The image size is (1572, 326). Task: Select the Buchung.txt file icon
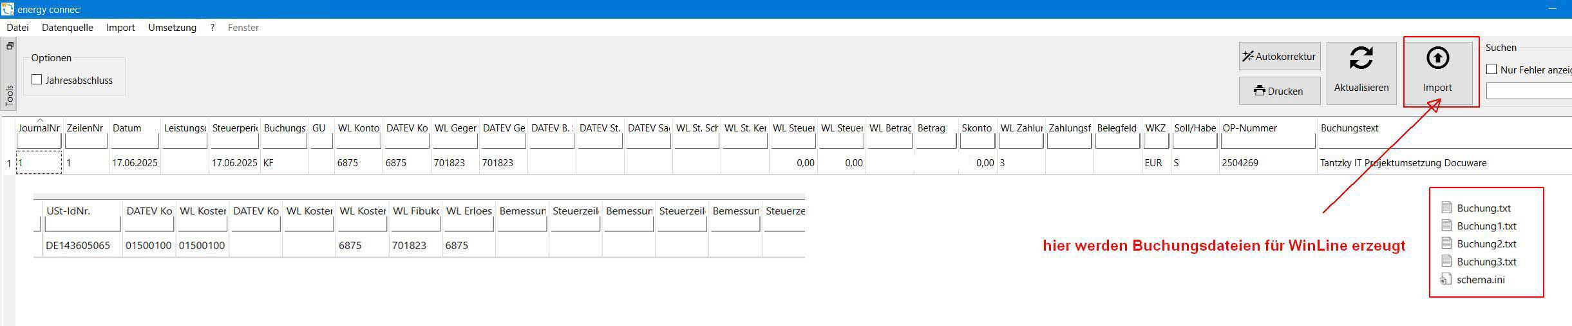pos(1446,207)
